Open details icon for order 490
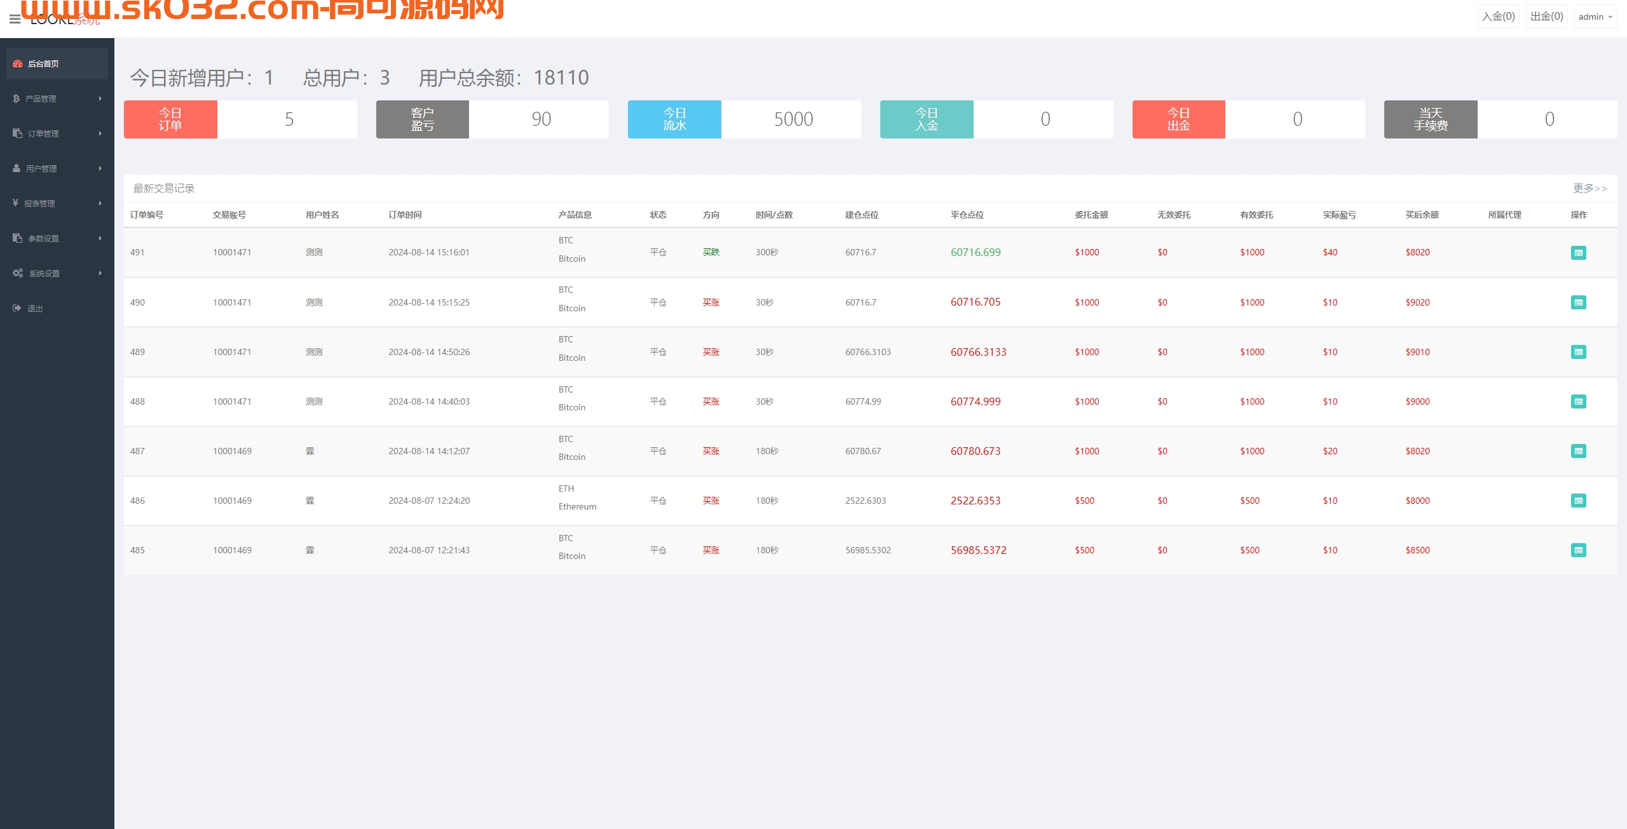This screenshot has width=1627, height=829. [x=1578, y=302]
